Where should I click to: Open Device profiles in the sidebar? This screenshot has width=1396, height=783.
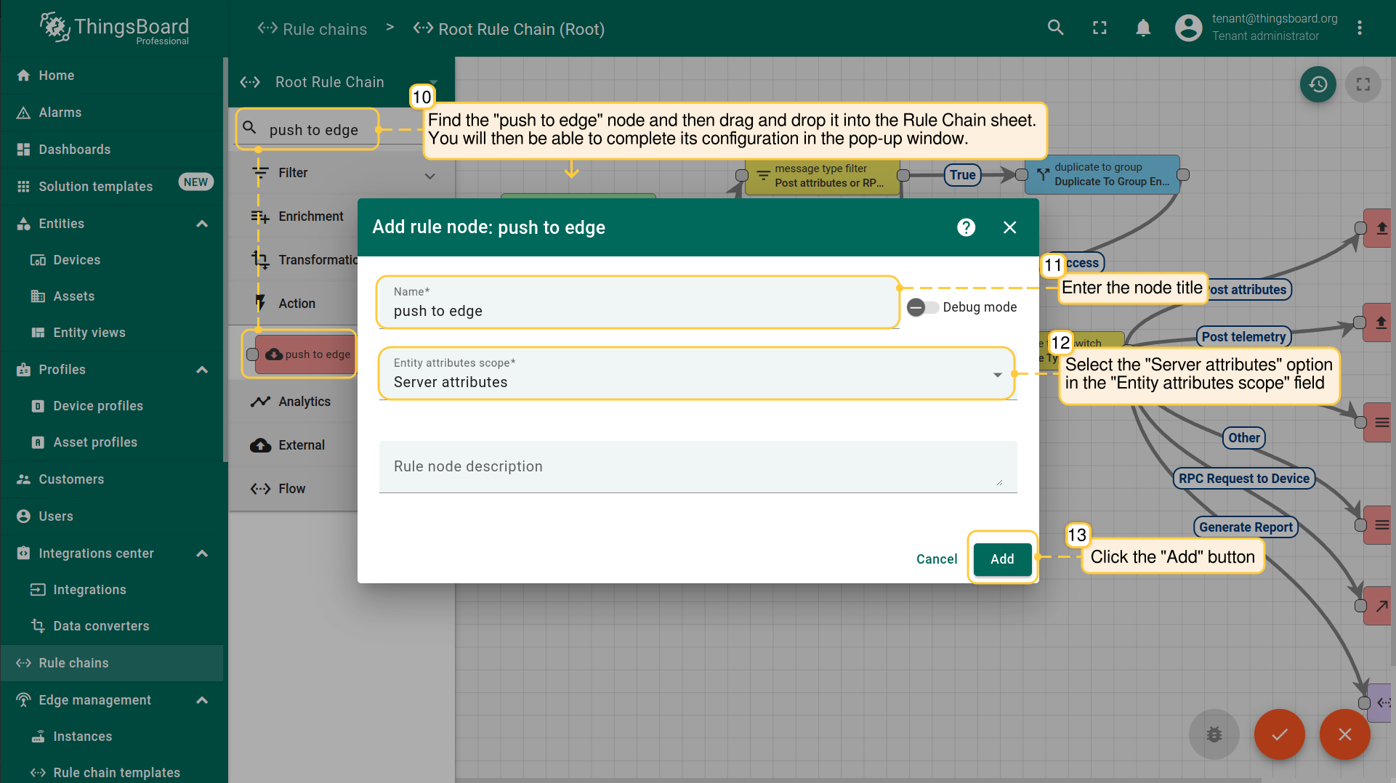point(98,406)
